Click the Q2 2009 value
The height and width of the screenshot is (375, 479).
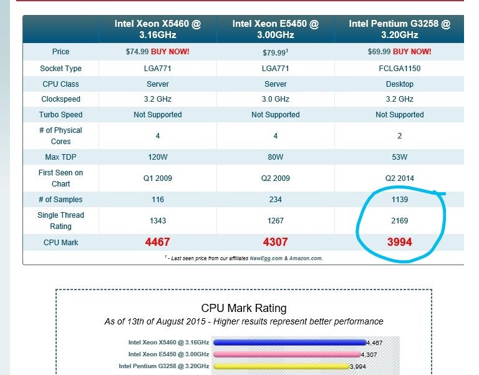(276, 178)
